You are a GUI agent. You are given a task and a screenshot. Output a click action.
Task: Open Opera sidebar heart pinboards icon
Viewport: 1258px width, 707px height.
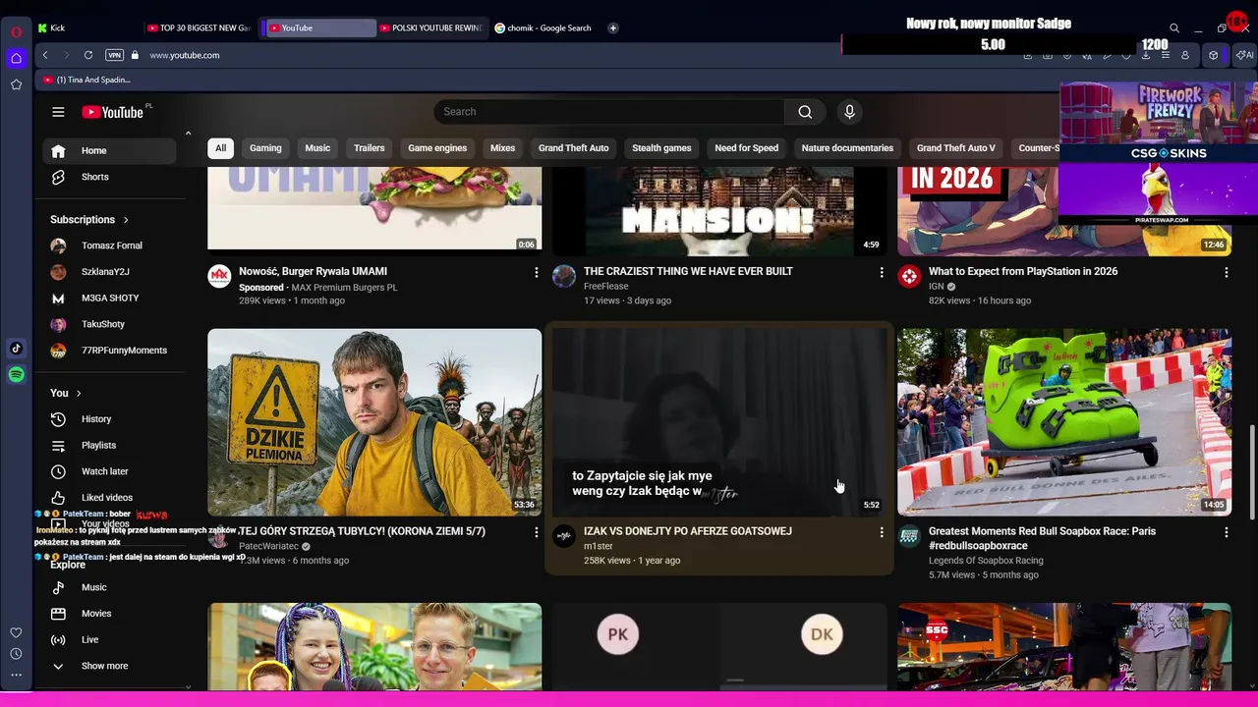16,633
